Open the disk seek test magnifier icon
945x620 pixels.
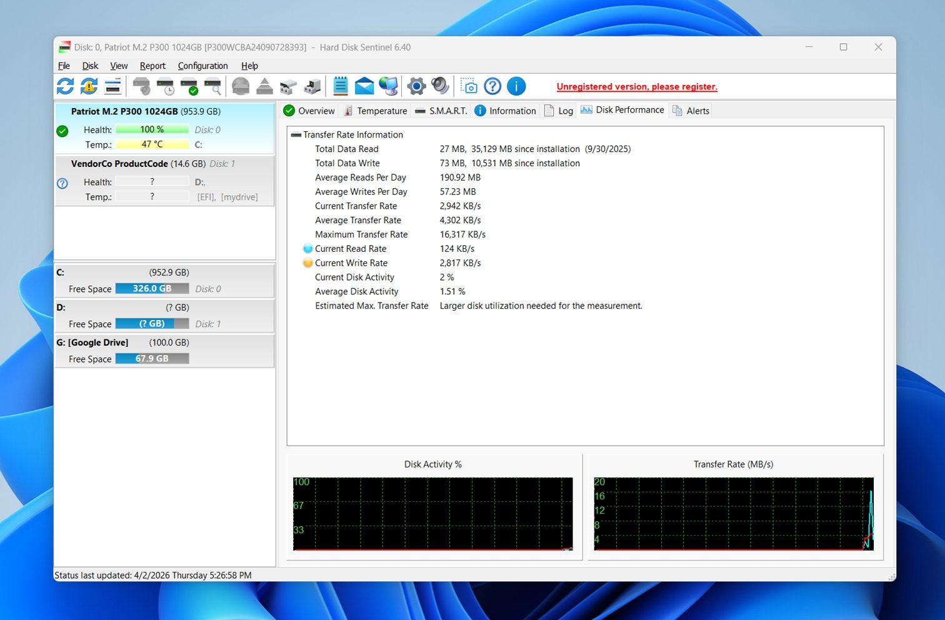(x=212, y=86)
